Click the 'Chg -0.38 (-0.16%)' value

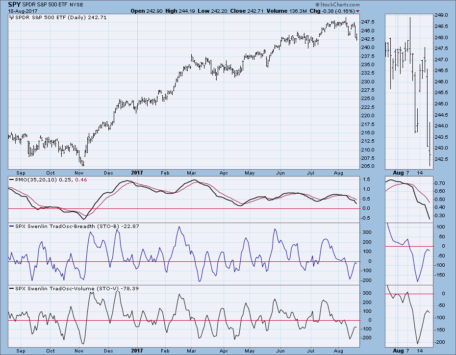pyautogui.click(x=332, y=11)
